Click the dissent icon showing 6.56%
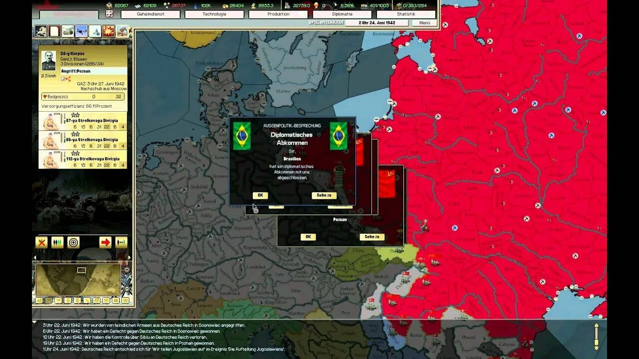Screen dimensions: 639x359 coord(336,5)
